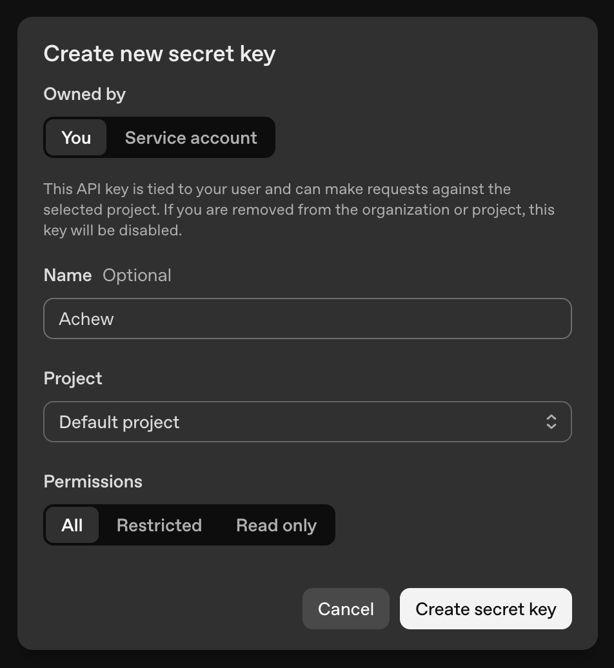Click the "Create new secret key" heading
Screen dimensions: 614x668
pos(159,54)
